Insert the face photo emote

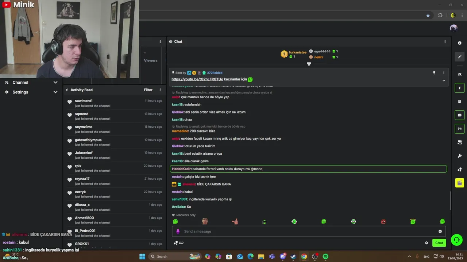point(205,221)
